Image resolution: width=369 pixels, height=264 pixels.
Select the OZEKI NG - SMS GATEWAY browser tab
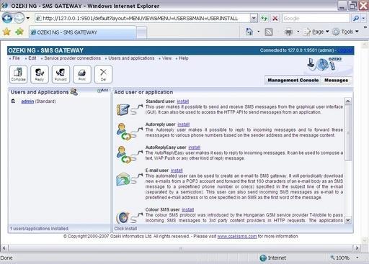tap(83, 32)
